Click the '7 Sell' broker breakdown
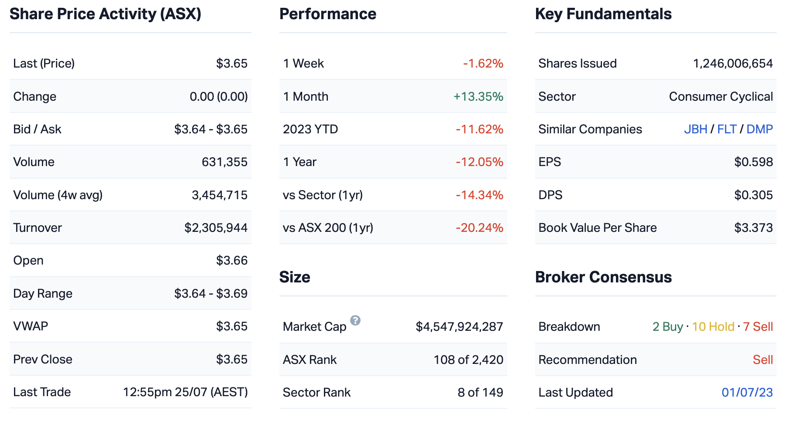Image resolution: width=791 pixels, height=421 pixels. (x=758, y=327)
